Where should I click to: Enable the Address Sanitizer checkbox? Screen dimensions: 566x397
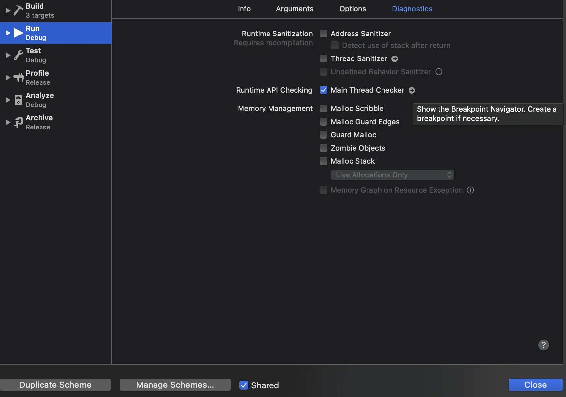point(324,34)
